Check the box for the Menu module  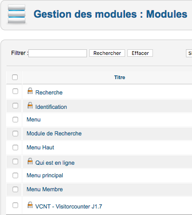pyautogui.click(x=15, y=120)
